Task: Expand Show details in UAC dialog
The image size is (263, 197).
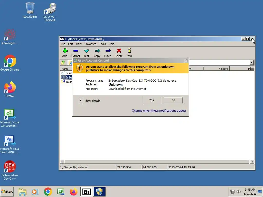Action: click(81, 101)
